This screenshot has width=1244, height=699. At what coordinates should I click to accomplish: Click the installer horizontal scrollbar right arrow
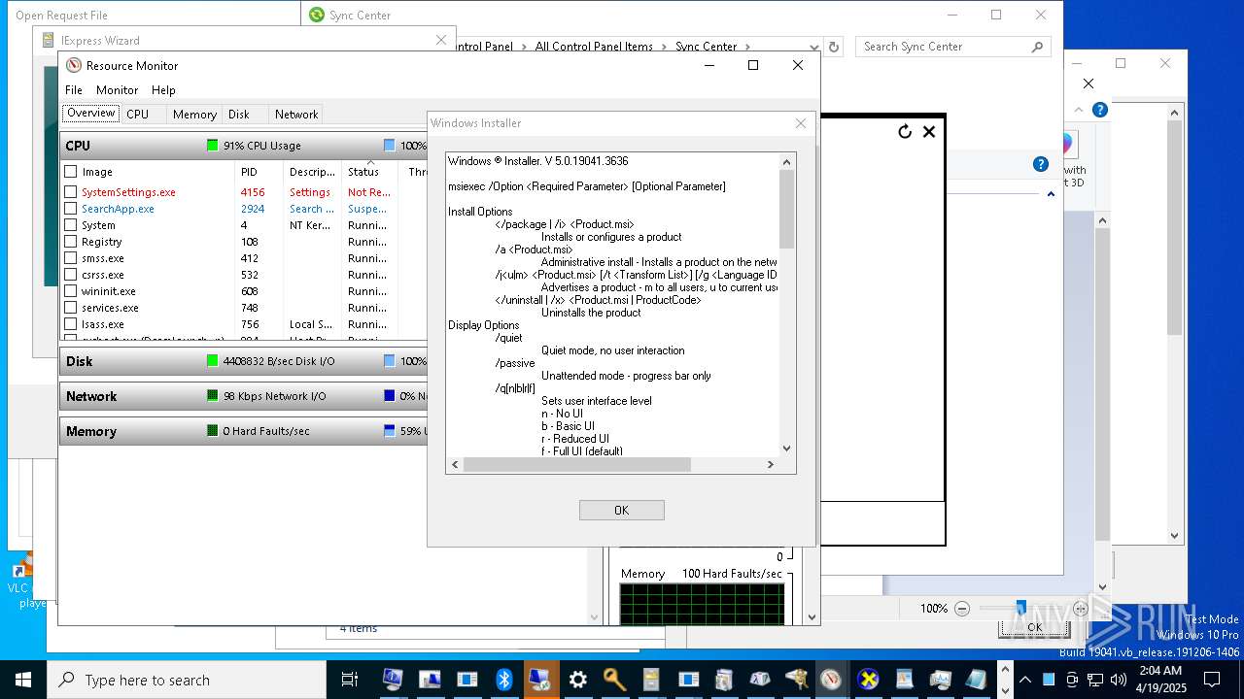point(770,465)
